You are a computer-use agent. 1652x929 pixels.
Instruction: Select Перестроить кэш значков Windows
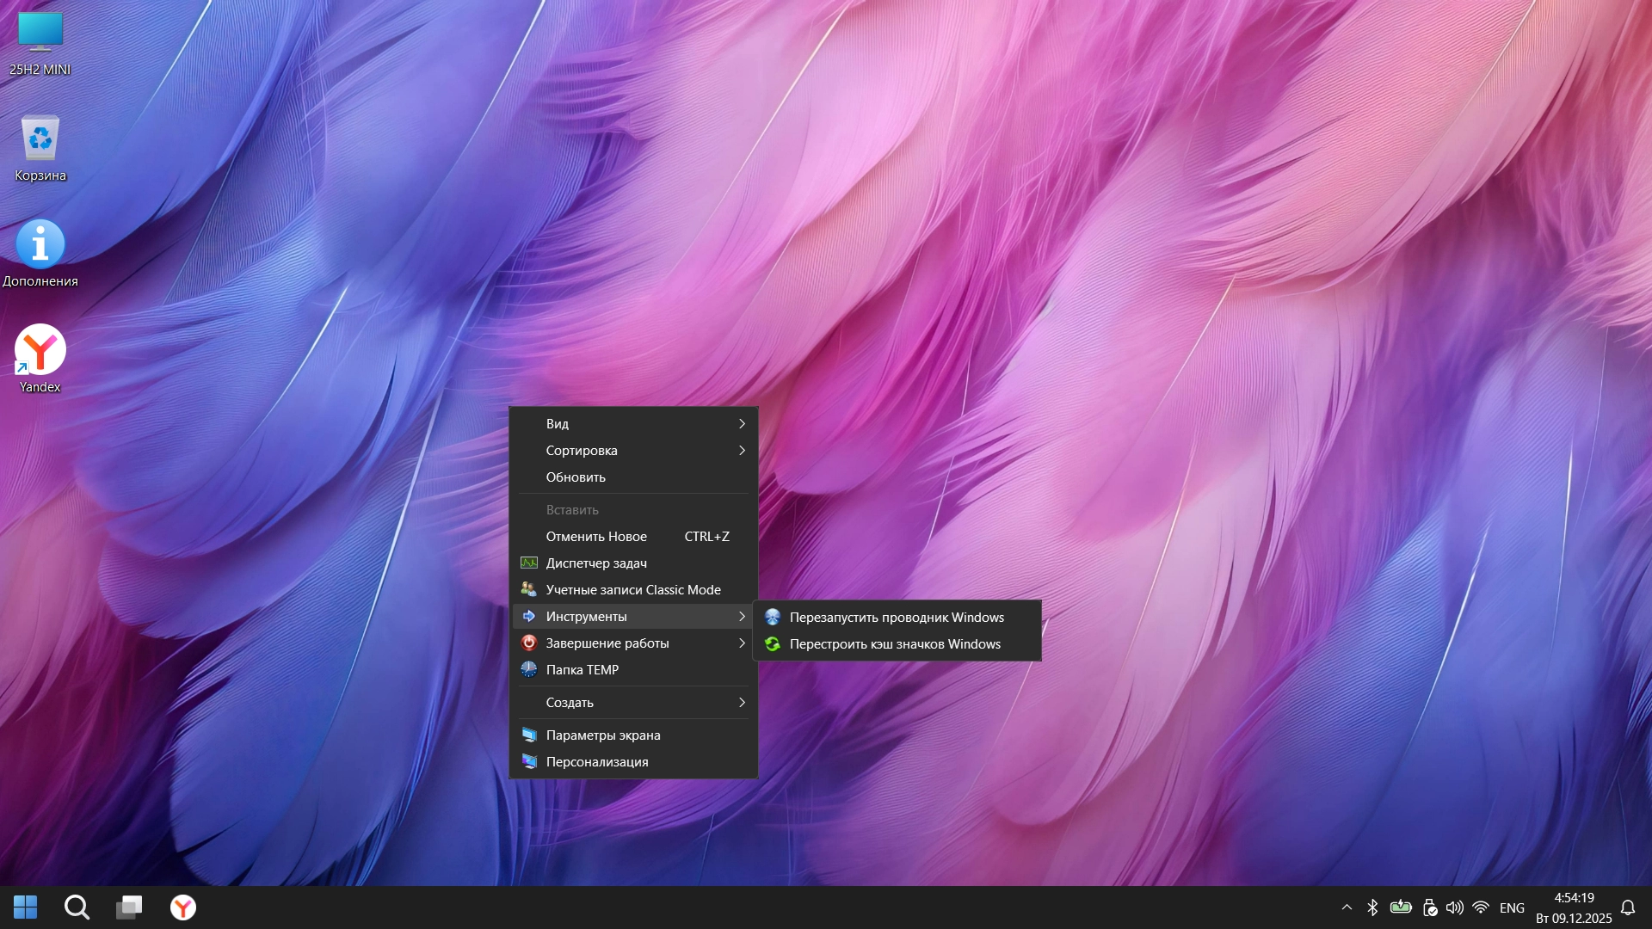click(895, 644)
